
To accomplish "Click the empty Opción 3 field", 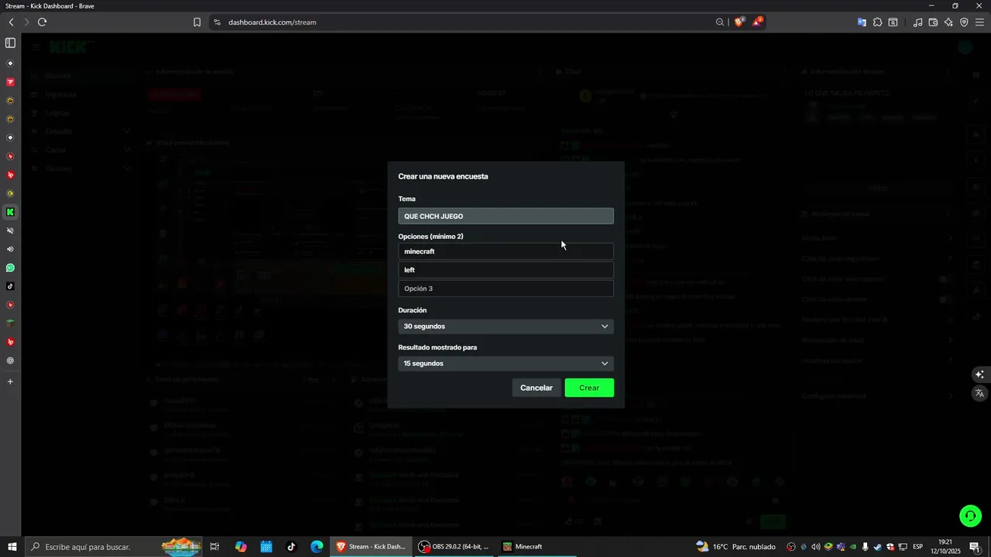I will [506, 289].
